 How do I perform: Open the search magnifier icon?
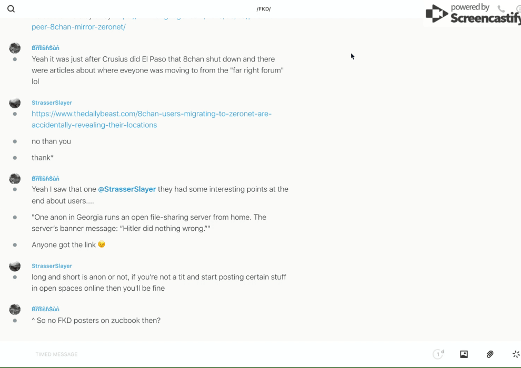[x=11, y=9]
